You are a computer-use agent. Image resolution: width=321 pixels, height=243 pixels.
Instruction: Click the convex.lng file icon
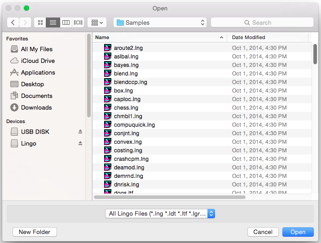tap(108, 142)
